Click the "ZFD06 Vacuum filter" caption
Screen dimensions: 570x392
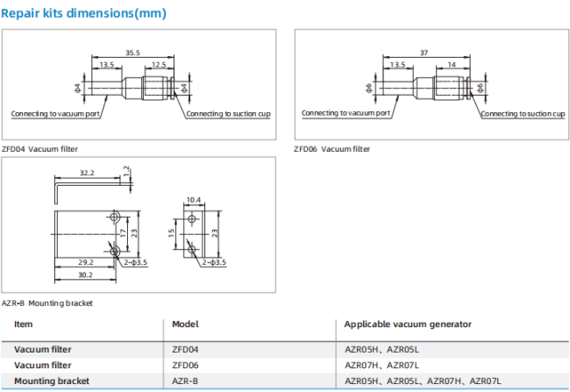[332, 149]
